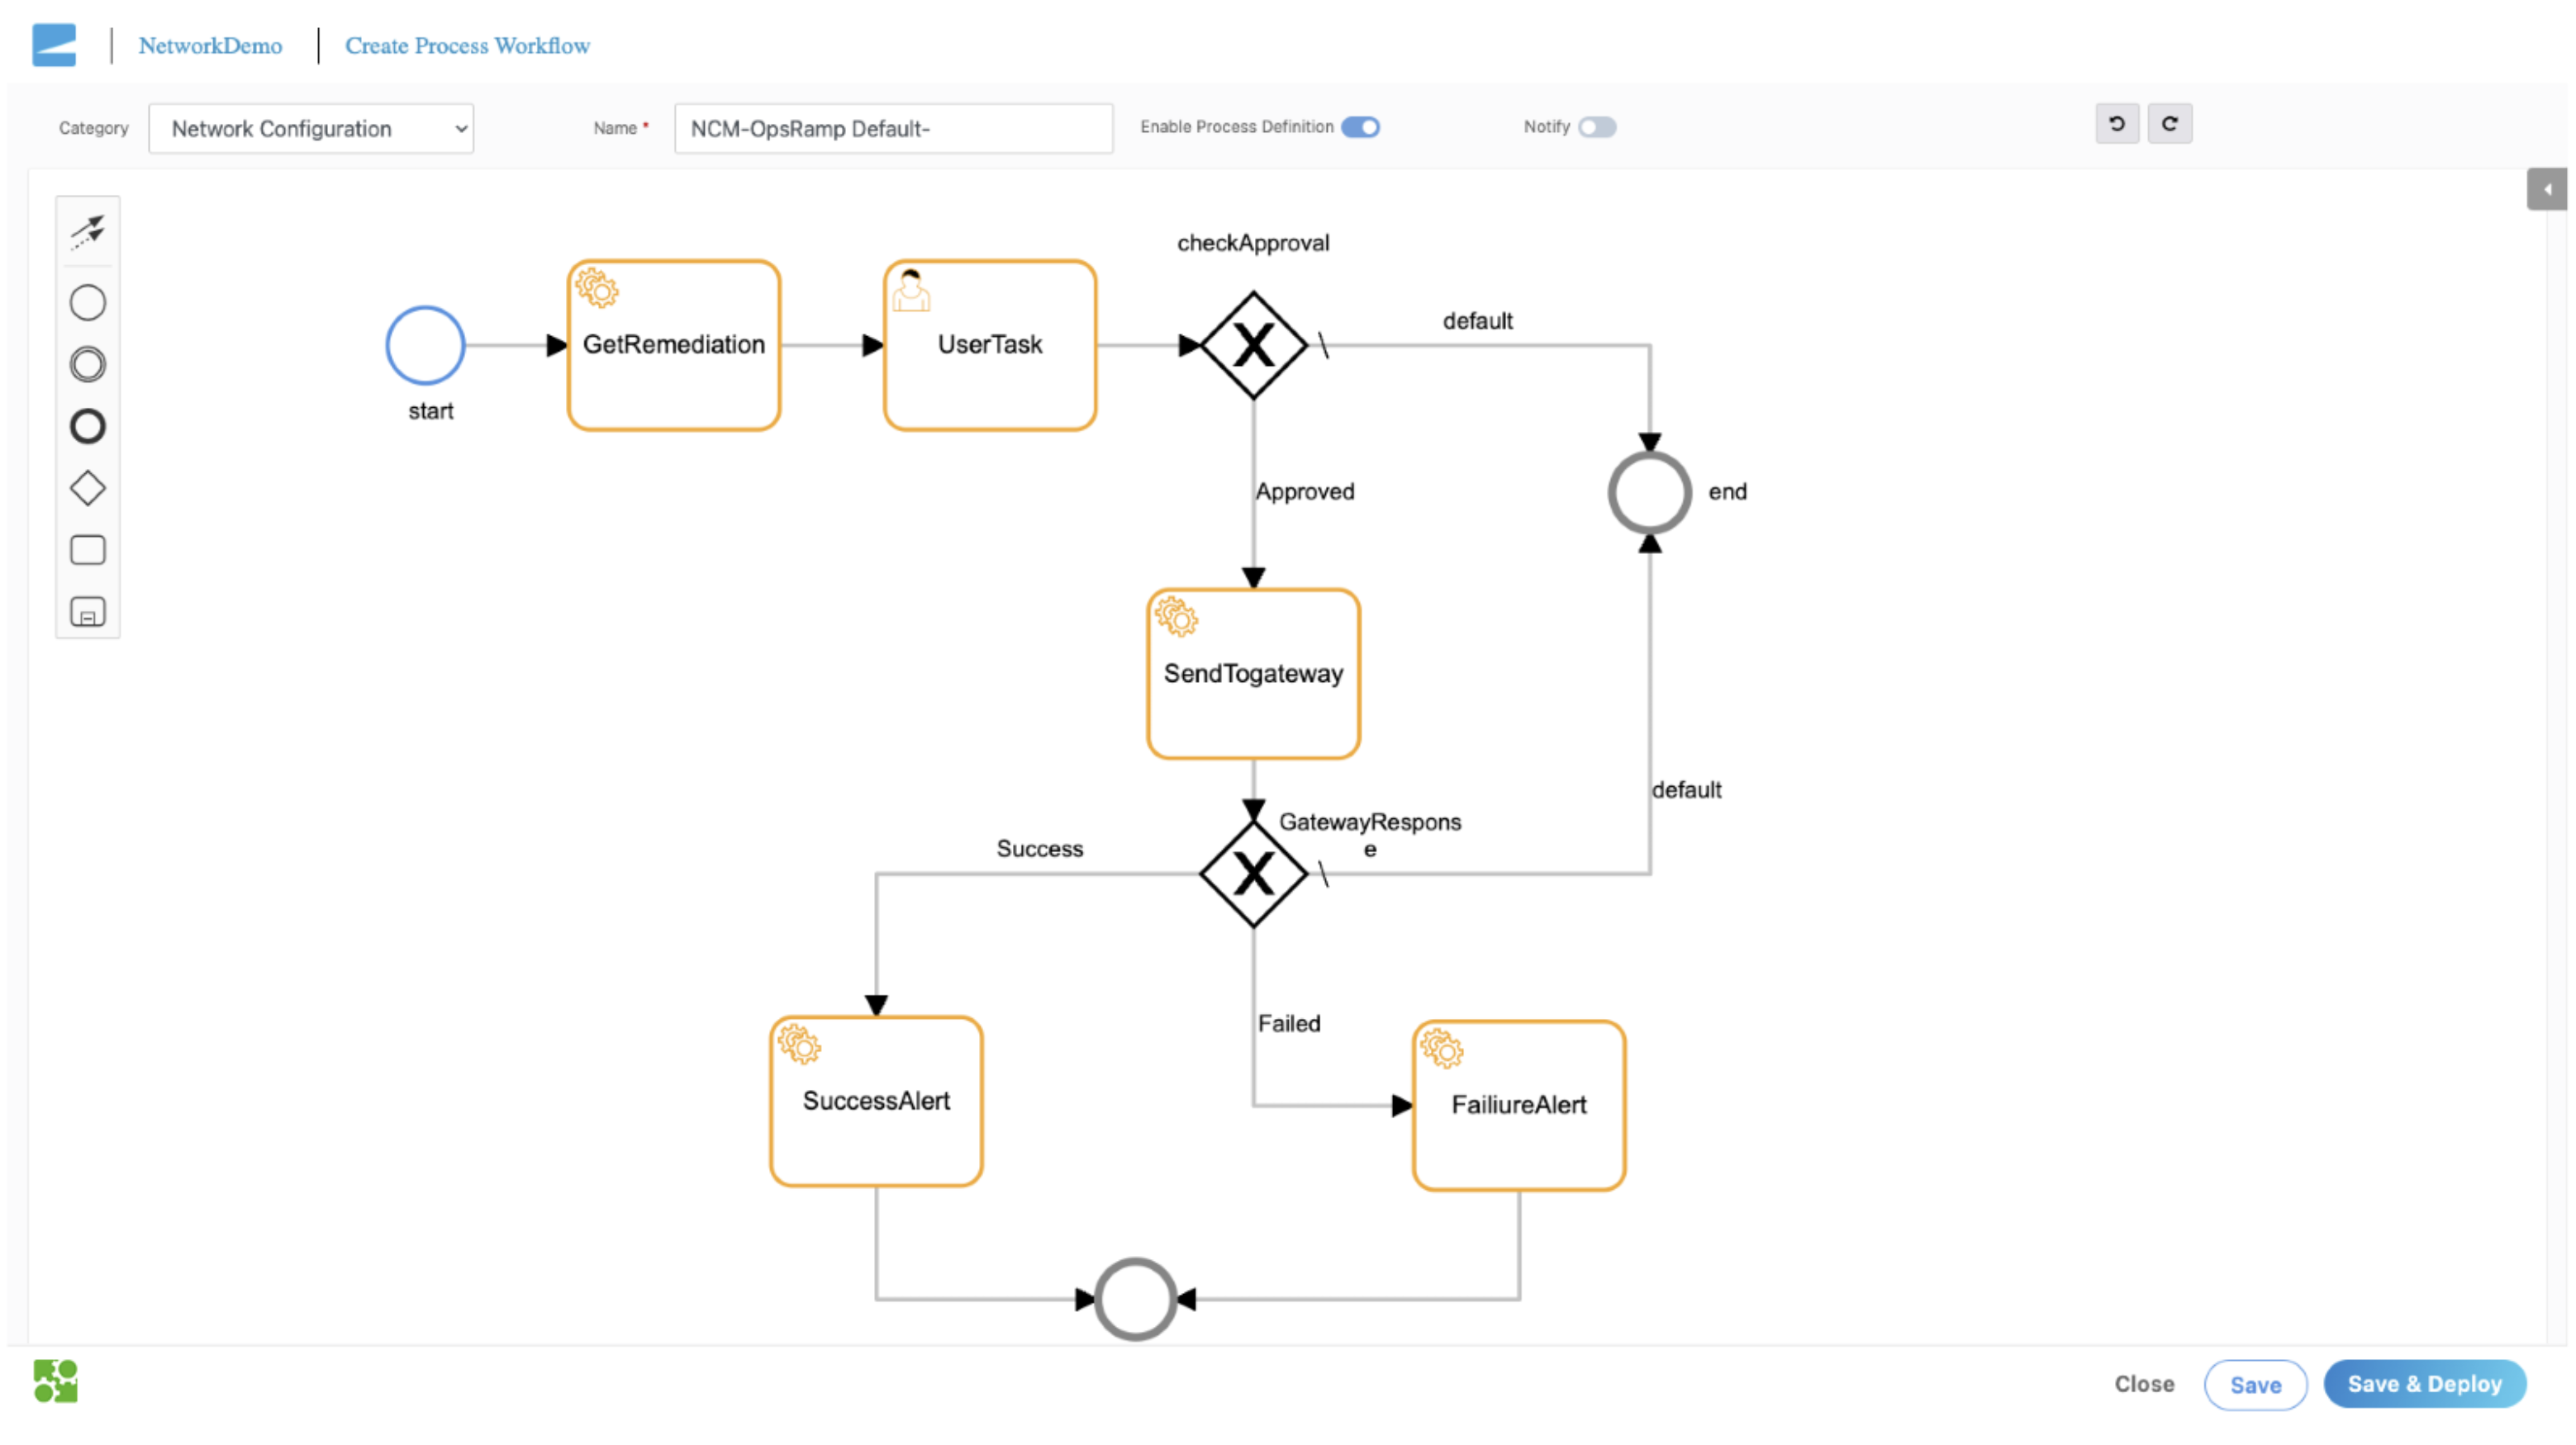This screenshot has height=1445, width=2576.
Task: Click the GatewayResponse exclusive gateway icon
Action: pyautogui.click(x=1252, y=872)
